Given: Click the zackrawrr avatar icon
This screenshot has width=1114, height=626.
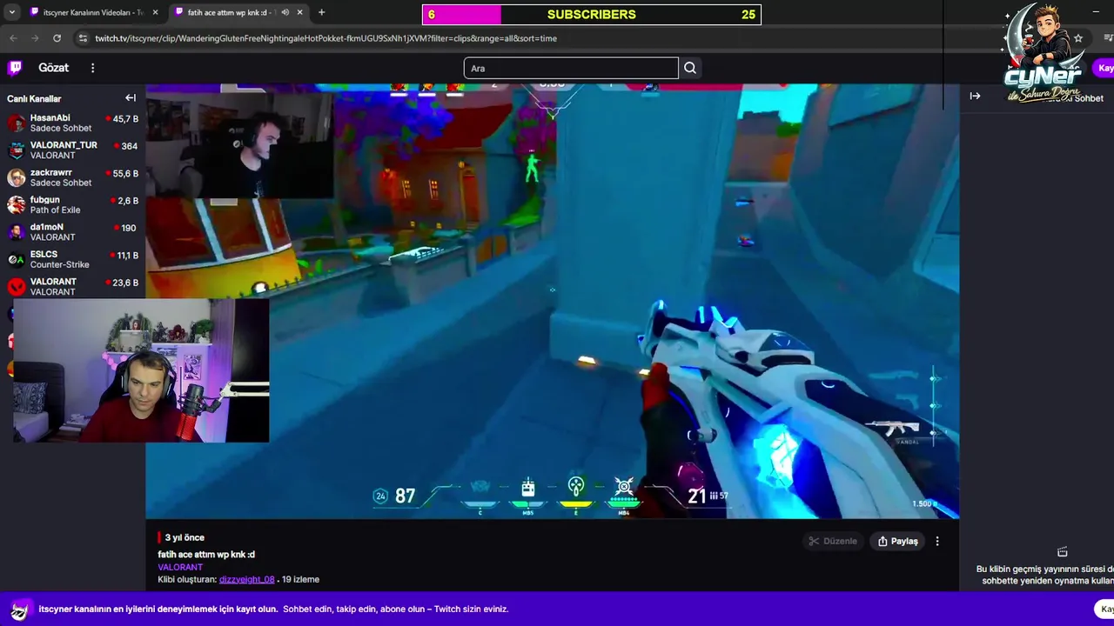Looking at the screenshot, I should [17, 177].
